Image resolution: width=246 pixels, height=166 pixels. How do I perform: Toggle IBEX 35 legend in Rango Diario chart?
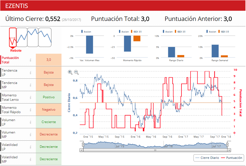[180, 32]
